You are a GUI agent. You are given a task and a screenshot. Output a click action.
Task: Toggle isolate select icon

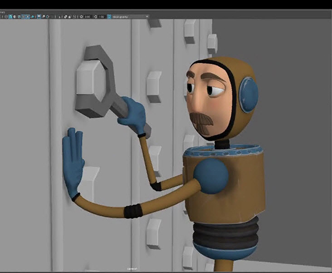[x=60, y=17]
